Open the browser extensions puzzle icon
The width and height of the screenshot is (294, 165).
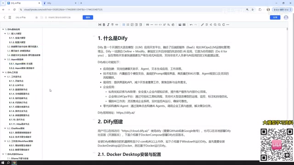point(260,10)
